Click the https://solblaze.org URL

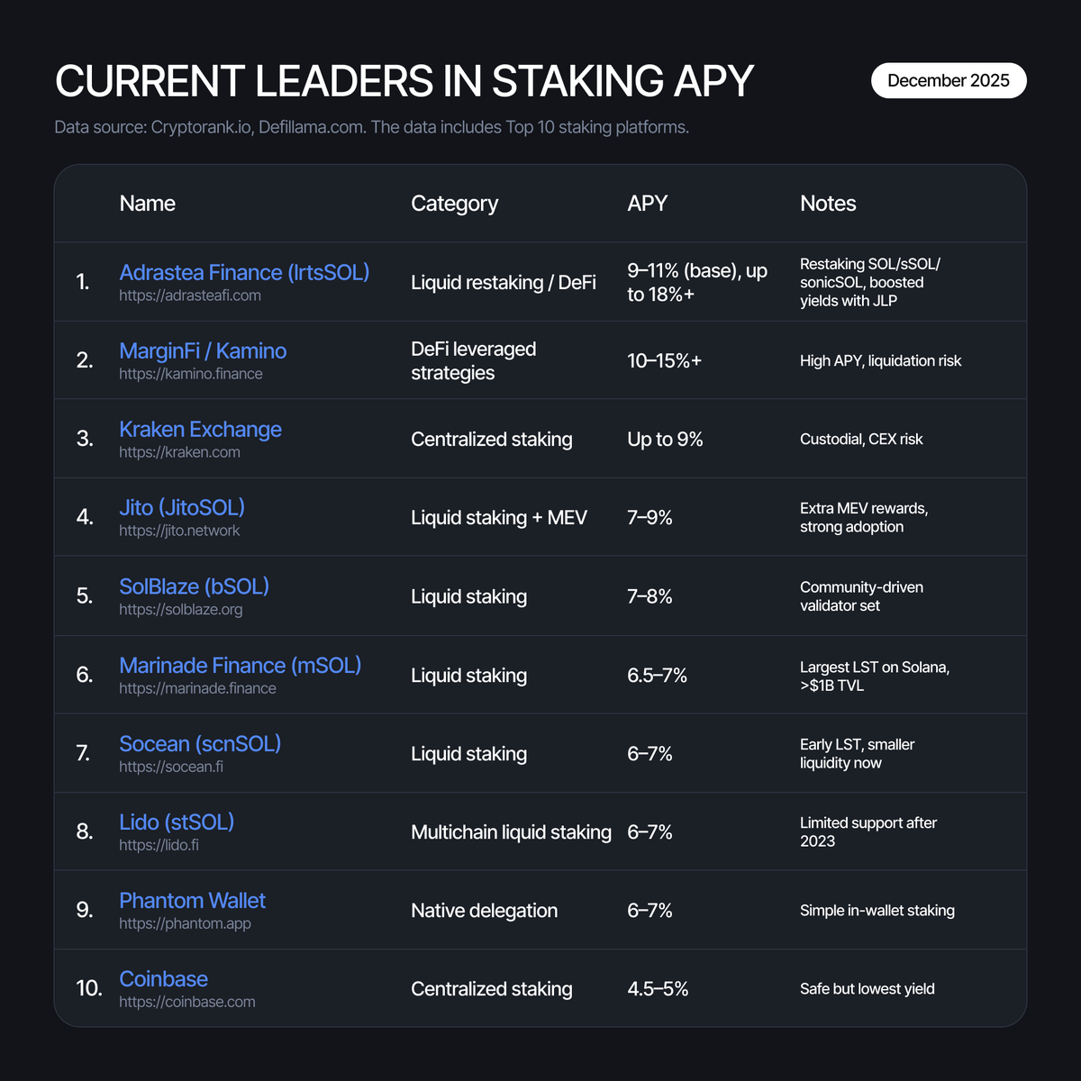pos(180,609)
